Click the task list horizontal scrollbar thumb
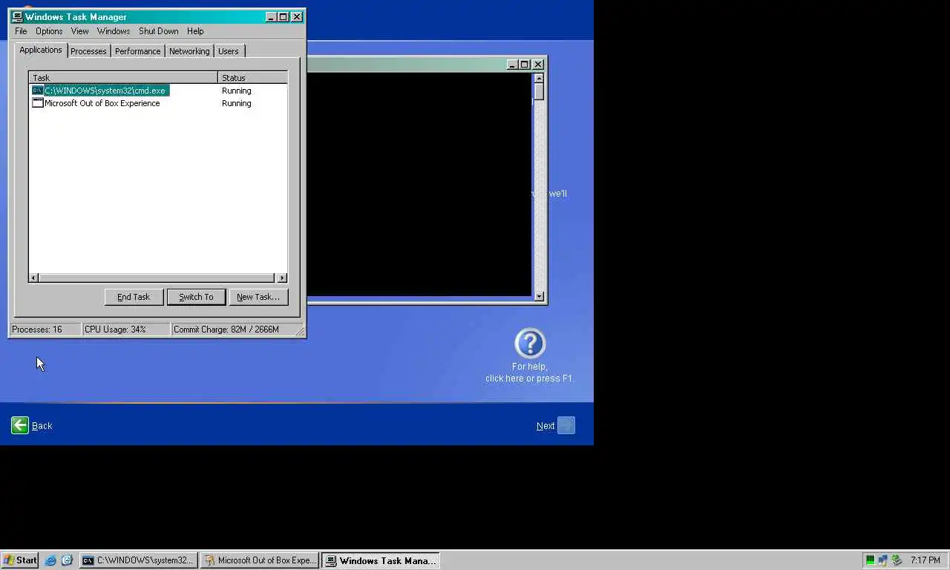 tap(157, 278)
